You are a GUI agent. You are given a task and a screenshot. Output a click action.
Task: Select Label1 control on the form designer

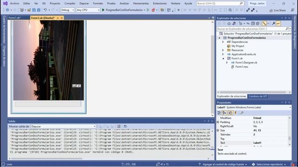[x=76, y=86]
